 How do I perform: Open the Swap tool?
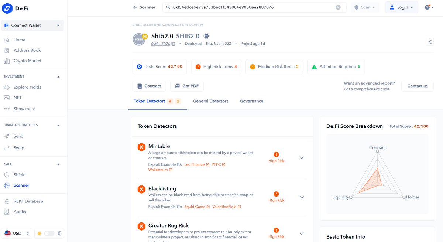pos(19,148)
